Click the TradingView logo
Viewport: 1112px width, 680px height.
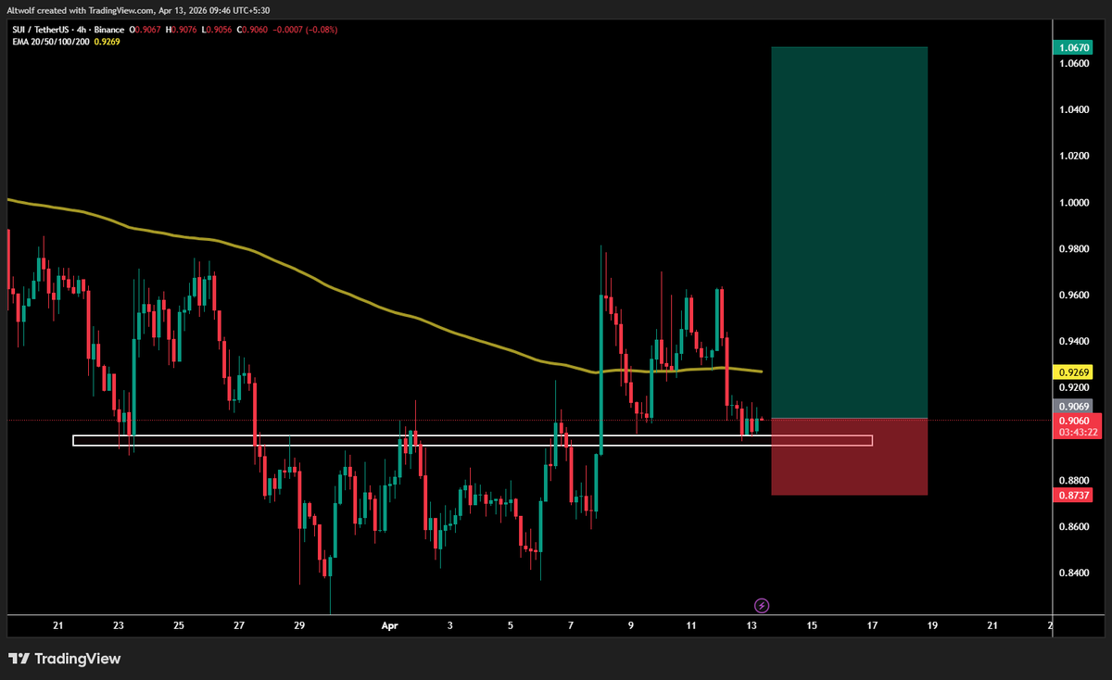coord(65,659)
